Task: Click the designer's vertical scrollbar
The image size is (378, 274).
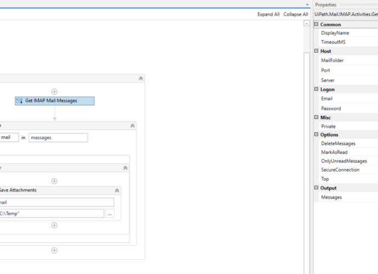Action: tap(307, 137)
